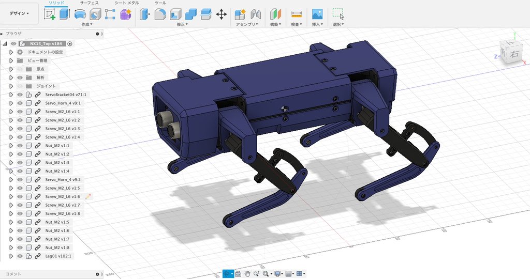
Task: Open the Modify panel dropdown
Action: [x=182, y=24]
